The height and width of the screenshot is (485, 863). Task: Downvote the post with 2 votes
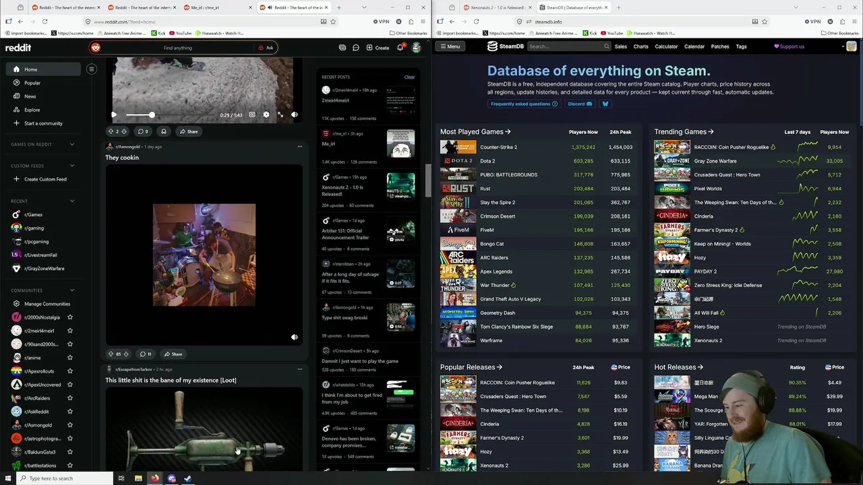(x=124, y=131)
